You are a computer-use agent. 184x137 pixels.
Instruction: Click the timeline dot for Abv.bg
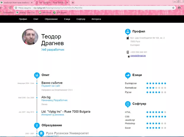point(37,98)
